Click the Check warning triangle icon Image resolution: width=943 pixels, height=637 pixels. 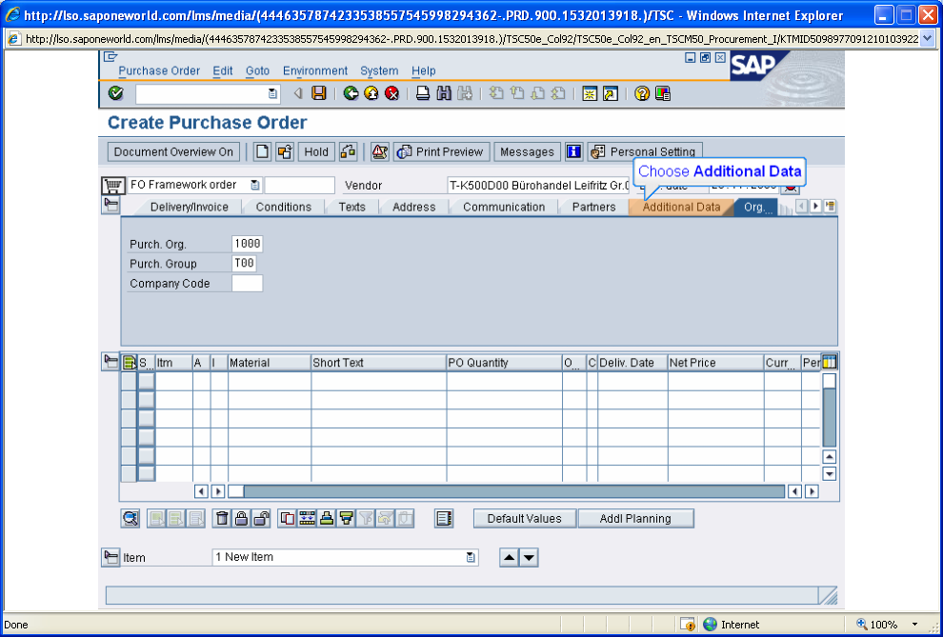coord(379,151)
